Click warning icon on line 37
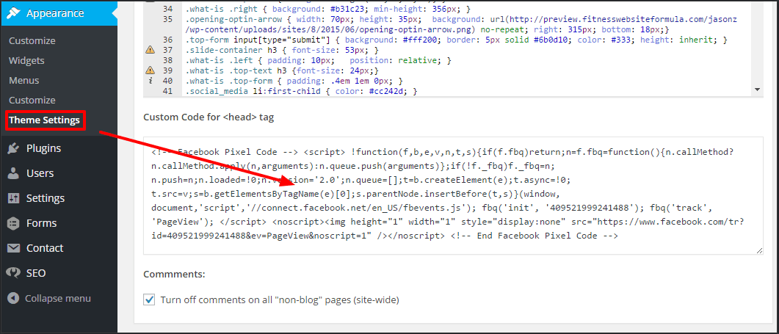This screenshot has height=334, width=779. 149,50
